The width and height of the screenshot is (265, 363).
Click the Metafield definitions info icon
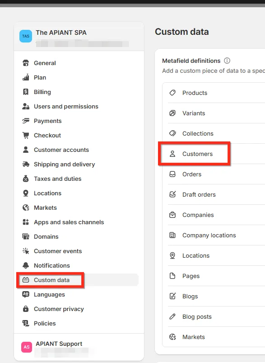coord(227,61)
